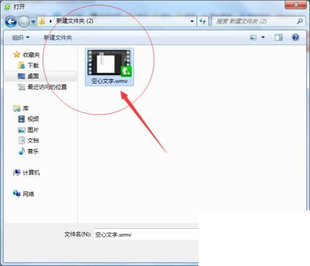Click the 新建文件夹 toolbar button
310x266 pixels.
tap(58, 38)
